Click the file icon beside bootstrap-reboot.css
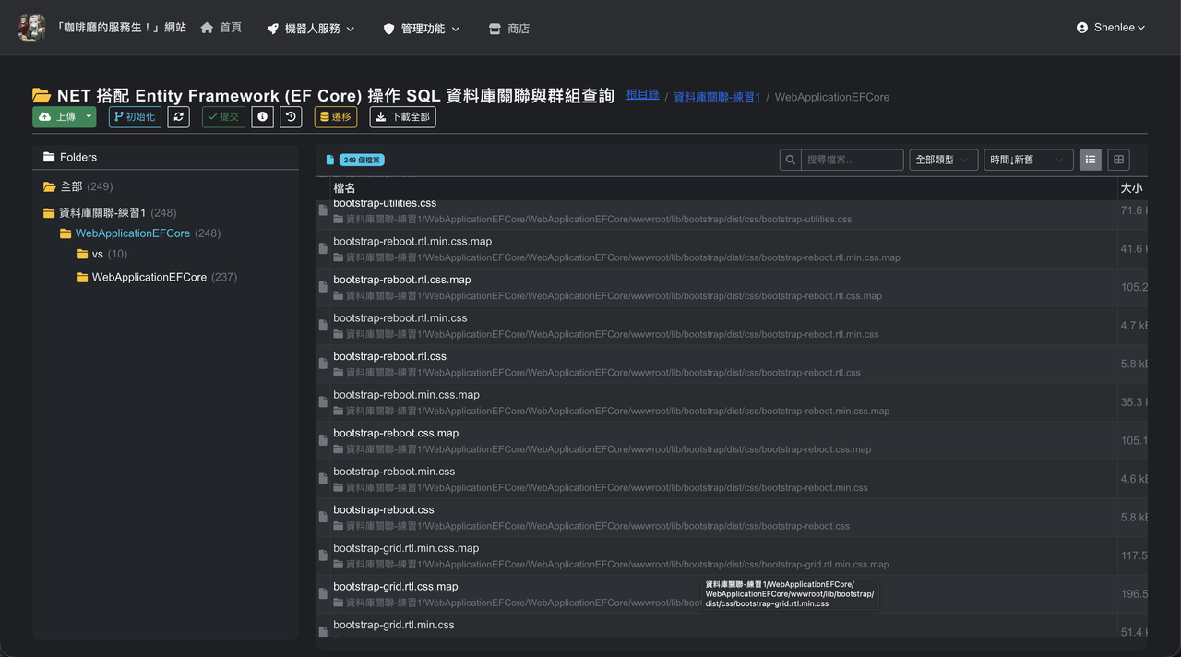 323,518
